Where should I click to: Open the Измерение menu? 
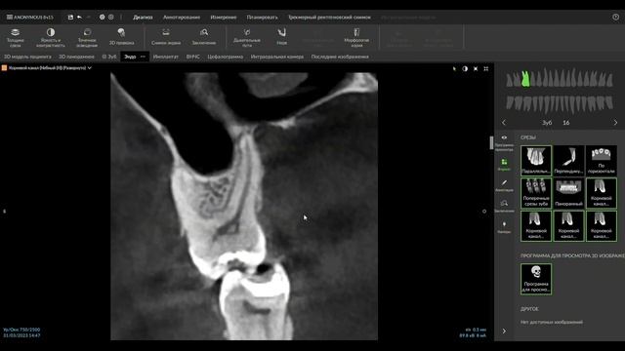pos(224,18)
